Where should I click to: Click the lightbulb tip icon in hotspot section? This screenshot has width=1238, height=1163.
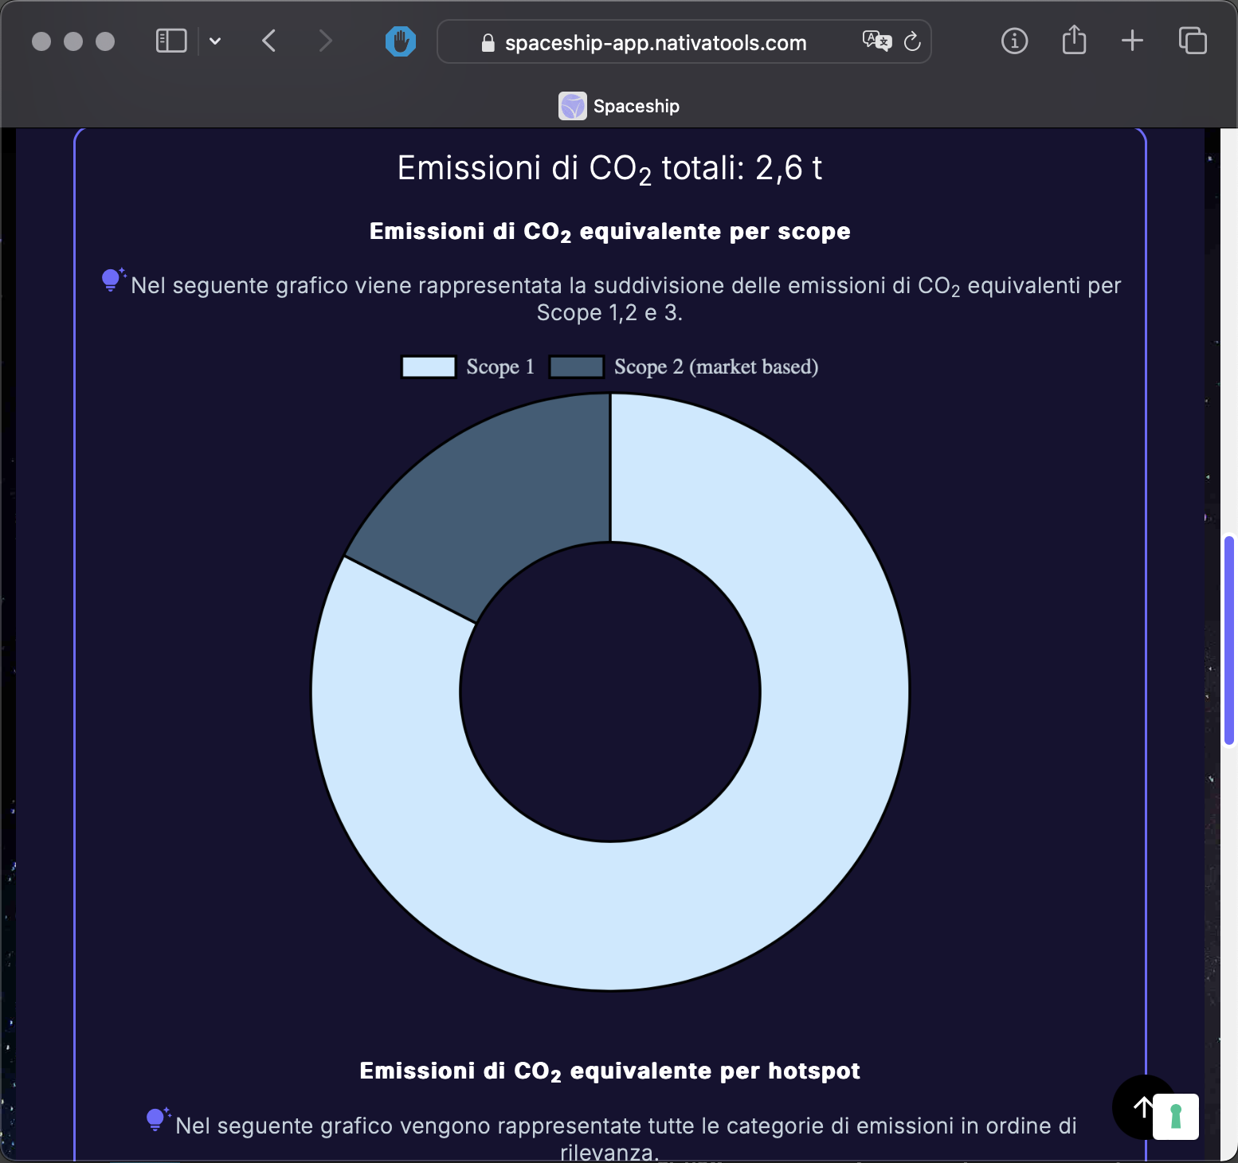[x=158, y=1119]
